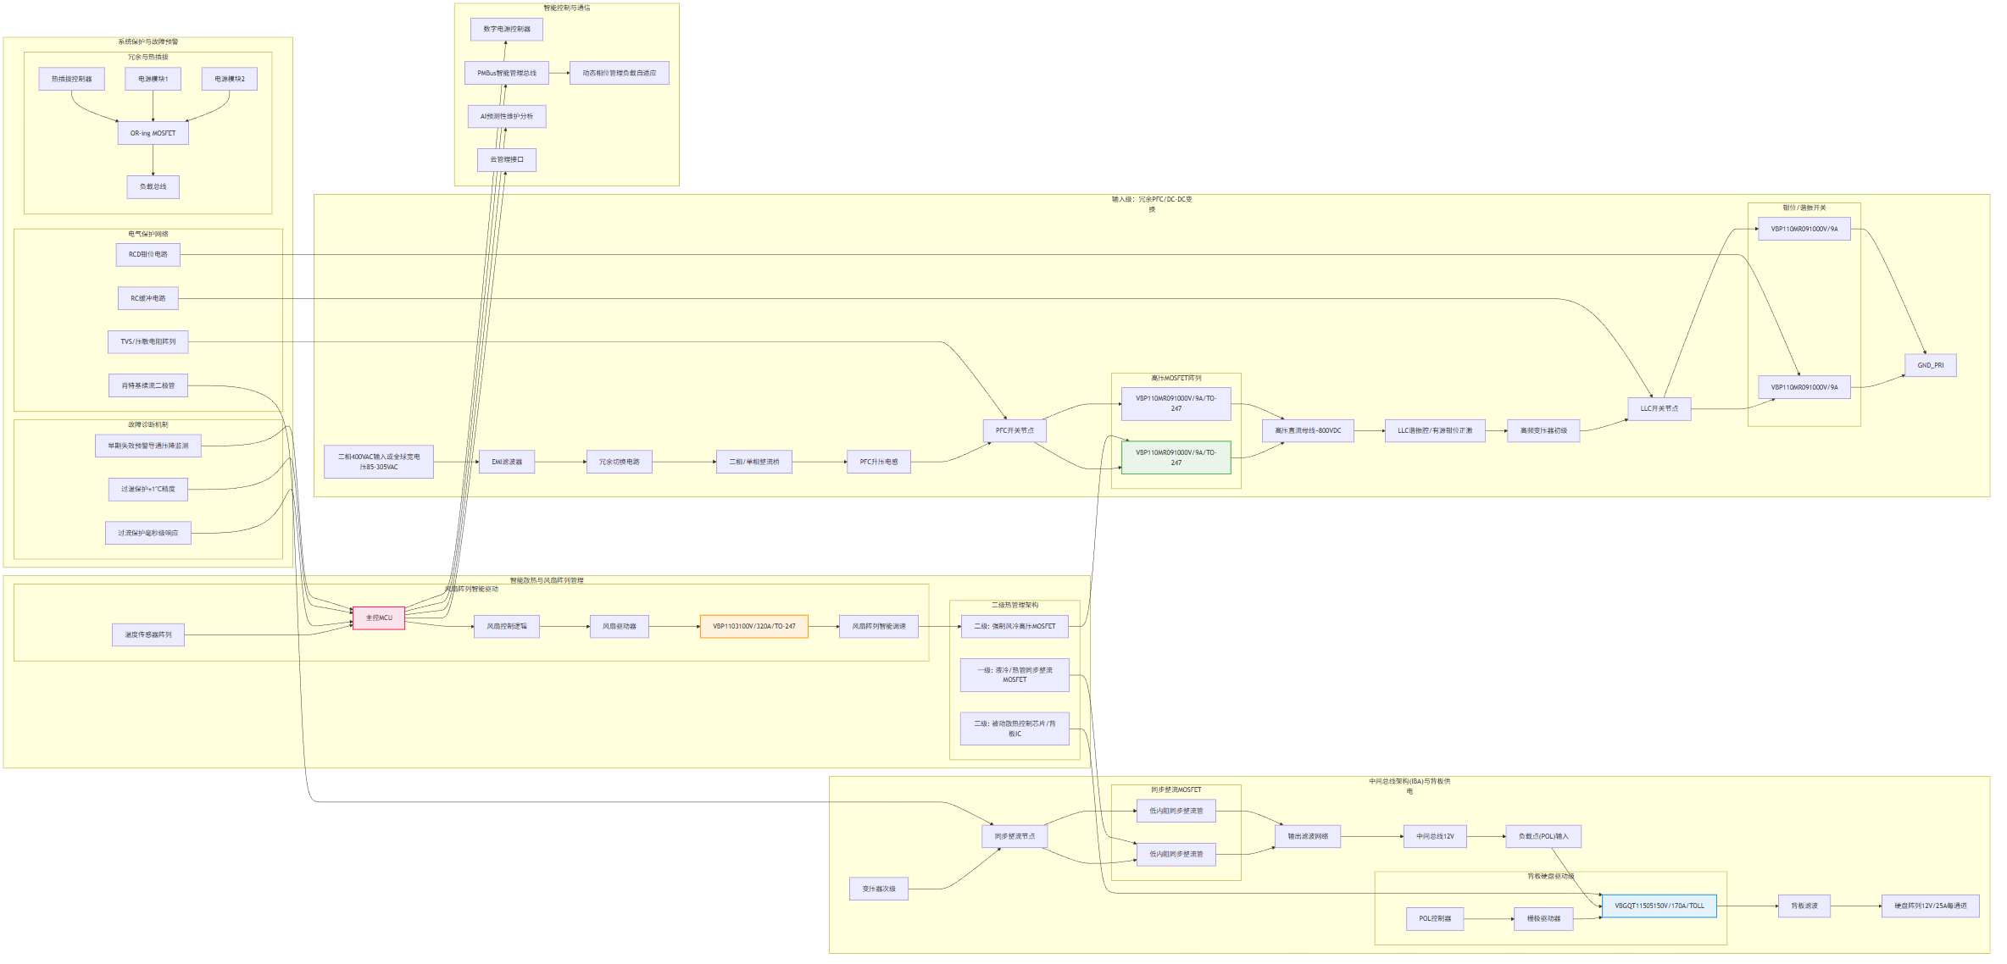Click the 主控MCU node

click(379, 618)
